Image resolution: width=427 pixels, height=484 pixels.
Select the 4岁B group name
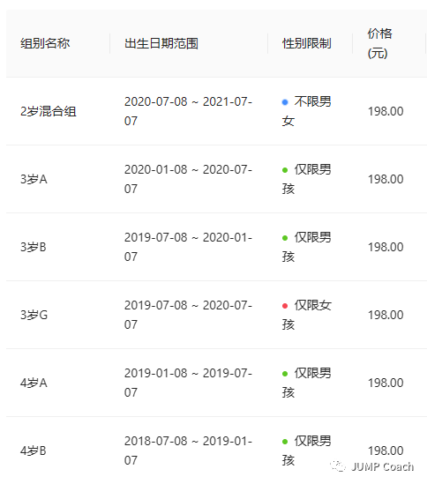[x=34, y=450]
